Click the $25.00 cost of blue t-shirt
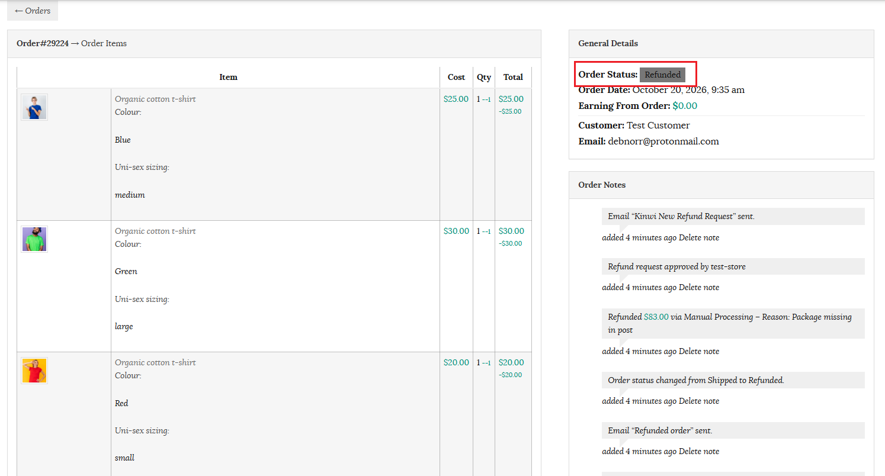885x476 pixels. 456,99
